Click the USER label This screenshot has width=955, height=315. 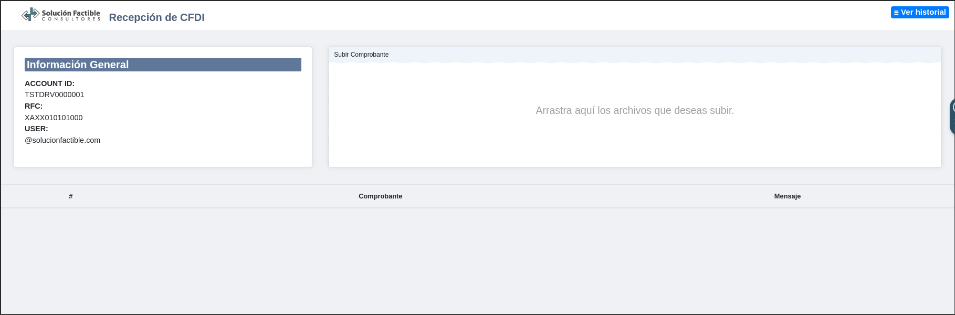[36, 129]
